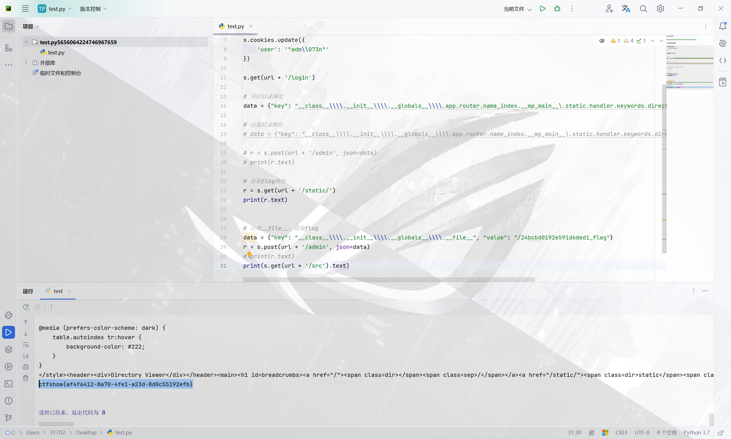Click the 31:30 line column indicator

click(x=574, y=432)
